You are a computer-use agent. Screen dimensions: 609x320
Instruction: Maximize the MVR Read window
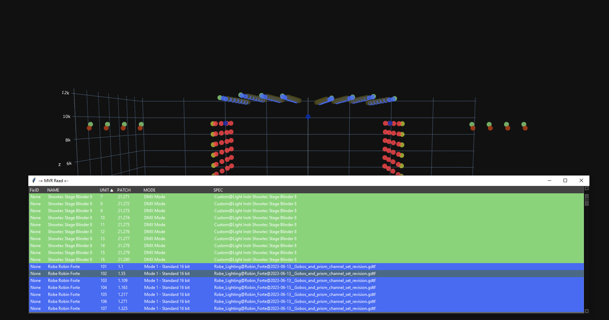[565, 180]
